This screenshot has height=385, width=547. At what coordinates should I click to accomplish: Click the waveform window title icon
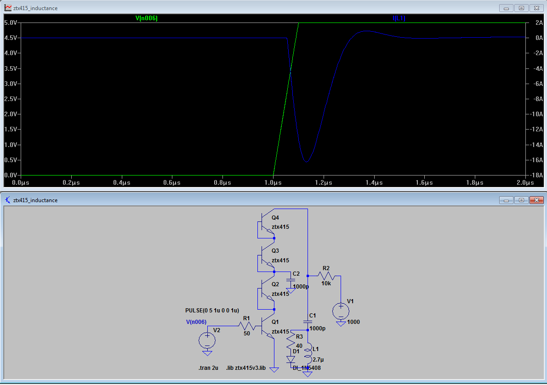(x=8, y=8)
